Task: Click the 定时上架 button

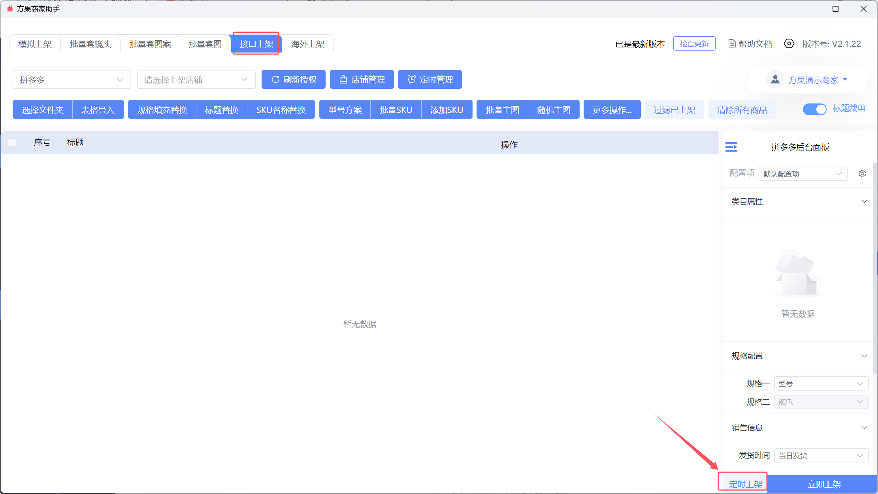Action: point(745,484)
